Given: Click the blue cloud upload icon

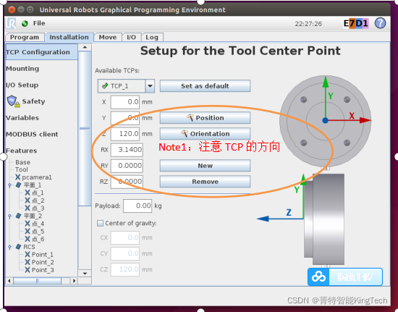Looking at the screenshot, I should [318, 277].
